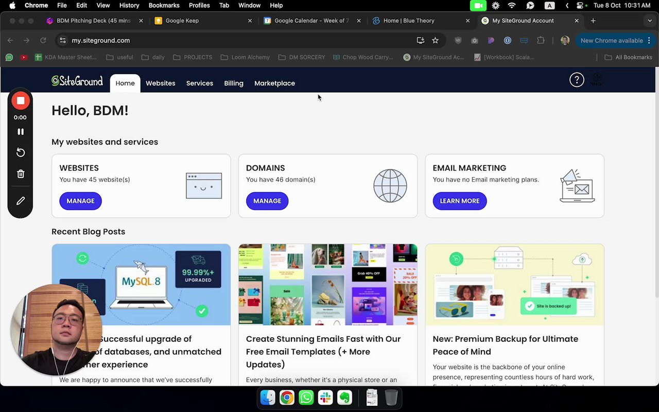Open SiteGround help question mark icon
Viewport: 659px width, 412px height.
577,80
